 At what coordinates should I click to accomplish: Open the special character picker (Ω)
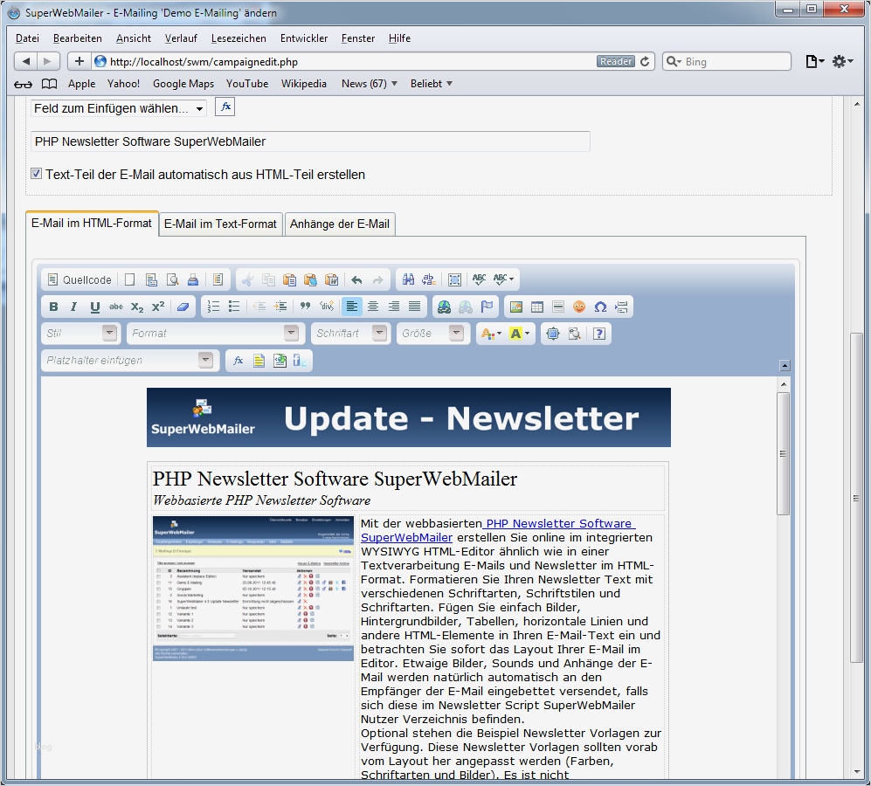coord(598,307)
